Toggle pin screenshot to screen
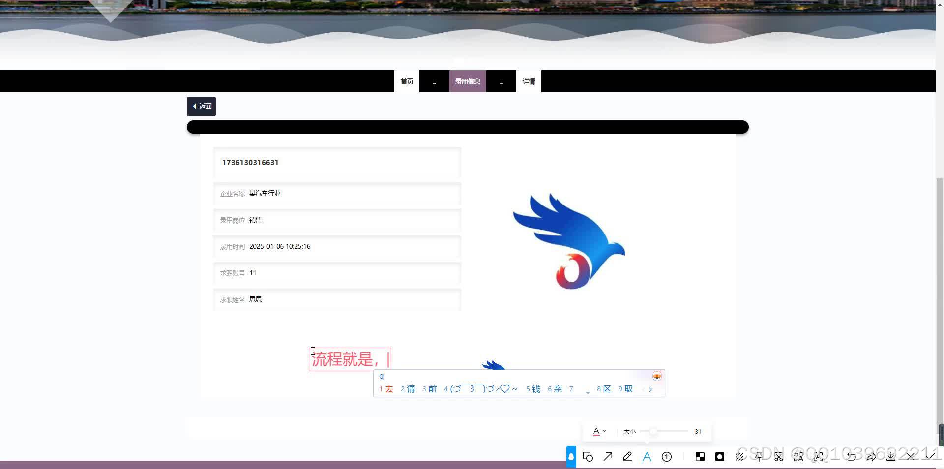Screen dimensions: 944x469 759,457
